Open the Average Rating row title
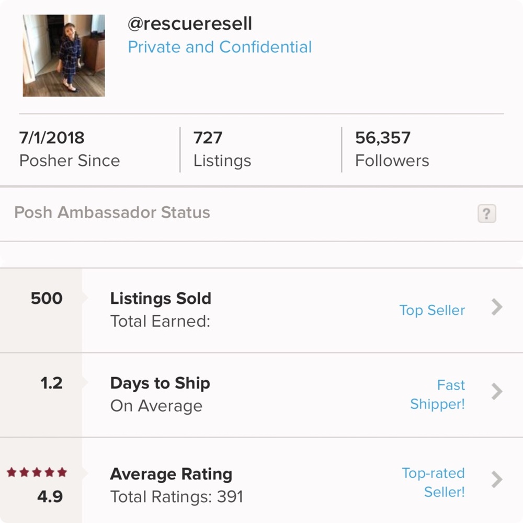Image resolution: width=523 pixels, height=523 pixels. click(171, 474)
